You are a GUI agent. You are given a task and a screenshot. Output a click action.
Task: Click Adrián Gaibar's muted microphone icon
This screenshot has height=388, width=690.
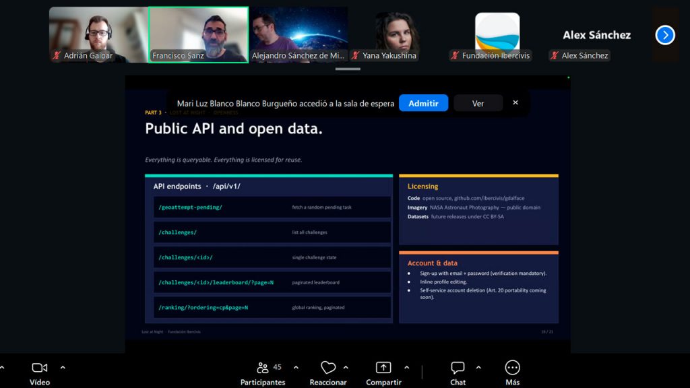coord(57,55)
